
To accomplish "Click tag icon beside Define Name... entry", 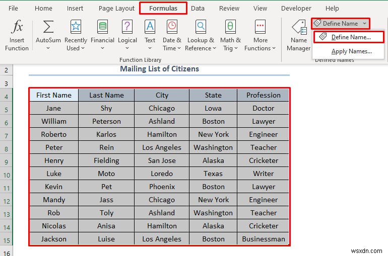I will point(322,37).
